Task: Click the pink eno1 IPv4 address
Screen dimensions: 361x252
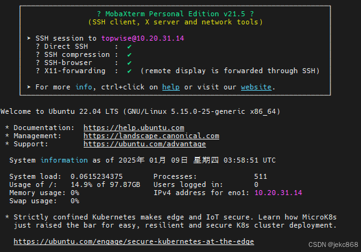Action: [x=278, y=193]
